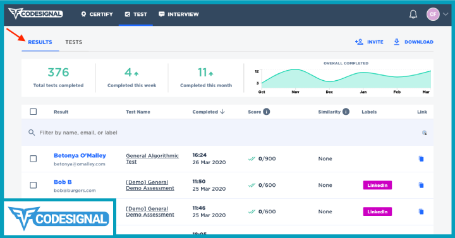Copy link for Betonya O'Malley's result
The height and width of the screenshot is (238, 455).
click(x=421, y=158)
